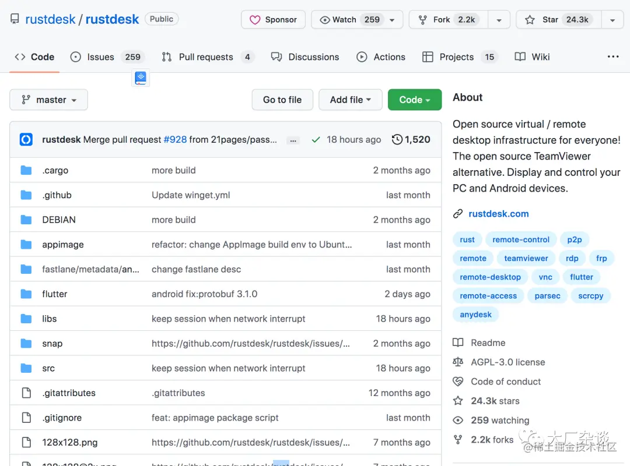Click 'feat: appimage package script' commit message
The height and width of the screenshot is (466, 630).
point(215,418)
